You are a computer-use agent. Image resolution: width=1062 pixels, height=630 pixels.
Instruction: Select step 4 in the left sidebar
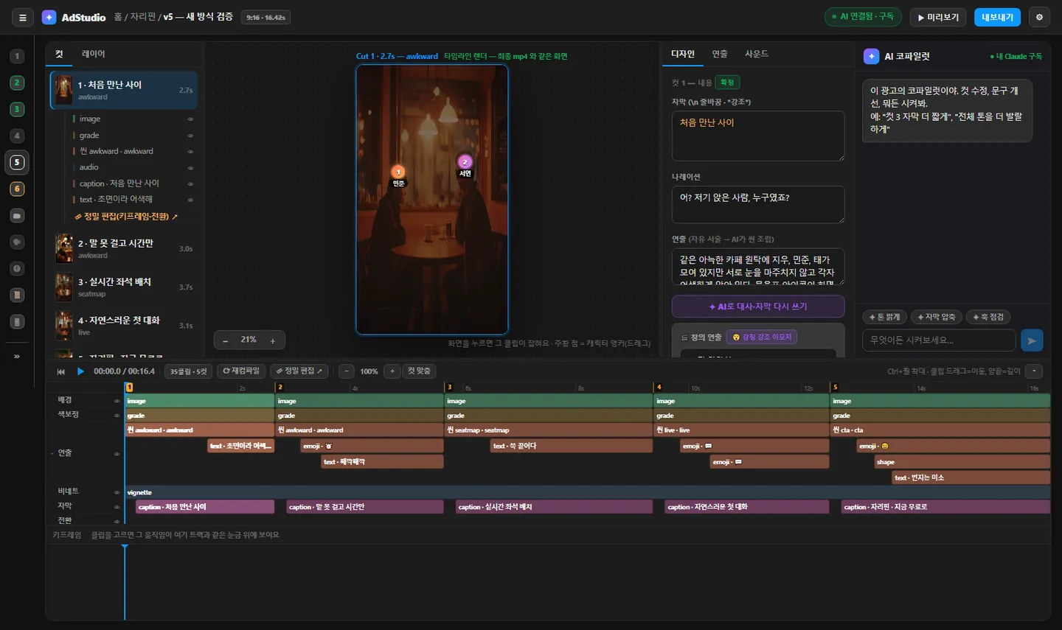tap(17, 136)
